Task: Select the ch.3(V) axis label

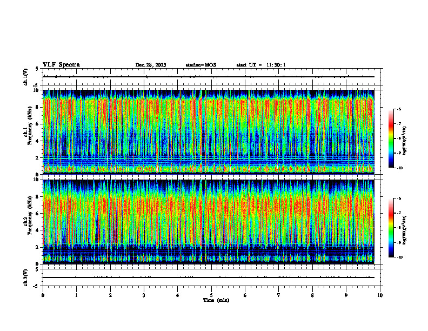Action: tap(26, 277)
